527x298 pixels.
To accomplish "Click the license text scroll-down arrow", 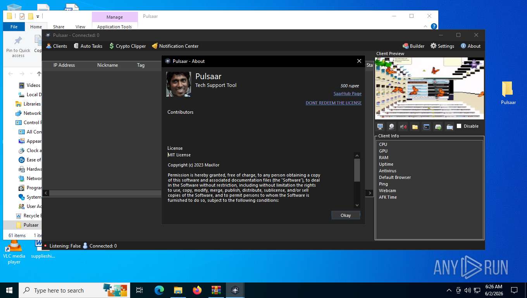I will click(357, 205).
